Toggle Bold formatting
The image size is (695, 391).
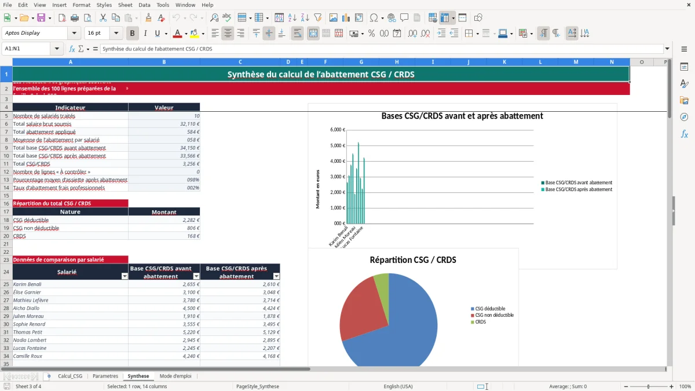tap(133, 34)
